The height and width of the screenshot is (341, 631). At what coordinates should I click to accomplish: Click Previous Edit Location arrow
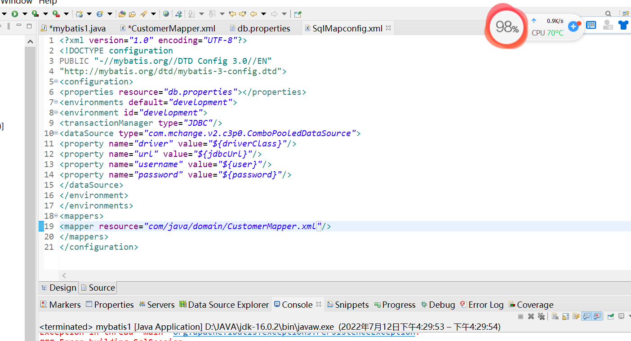tap(232, 14)
